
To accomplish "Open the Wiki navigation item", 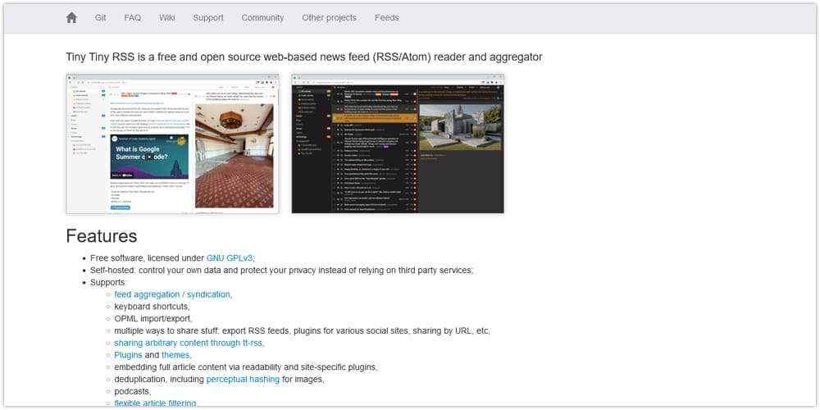I will click(x=166, y=18).
